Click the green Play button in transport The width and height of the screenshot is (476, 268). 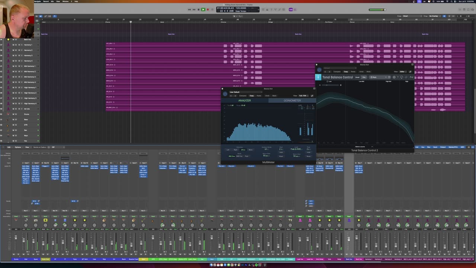click(x=203, y=9)
